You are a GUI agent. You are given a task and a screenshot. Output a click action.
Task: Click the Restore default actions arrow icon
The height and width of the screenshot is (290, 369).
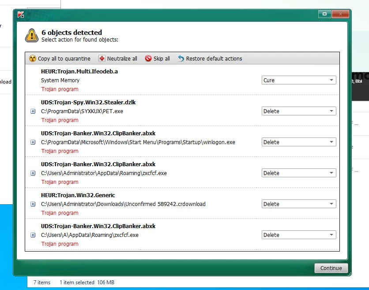(181, 58)
